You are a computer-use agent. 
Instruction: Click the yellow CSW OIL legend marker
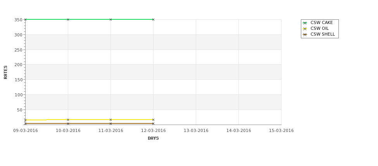coord(305,29)
